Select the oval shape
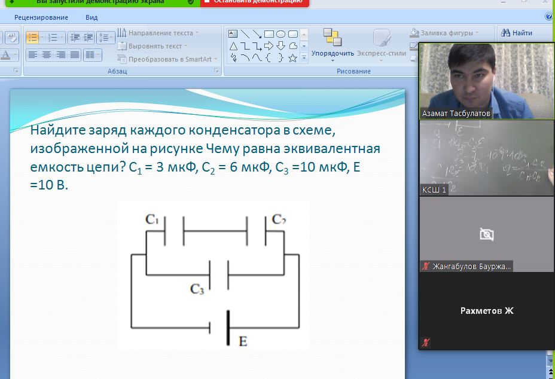Viewport: 555px width, 379px height. click(x=280, y=34)
